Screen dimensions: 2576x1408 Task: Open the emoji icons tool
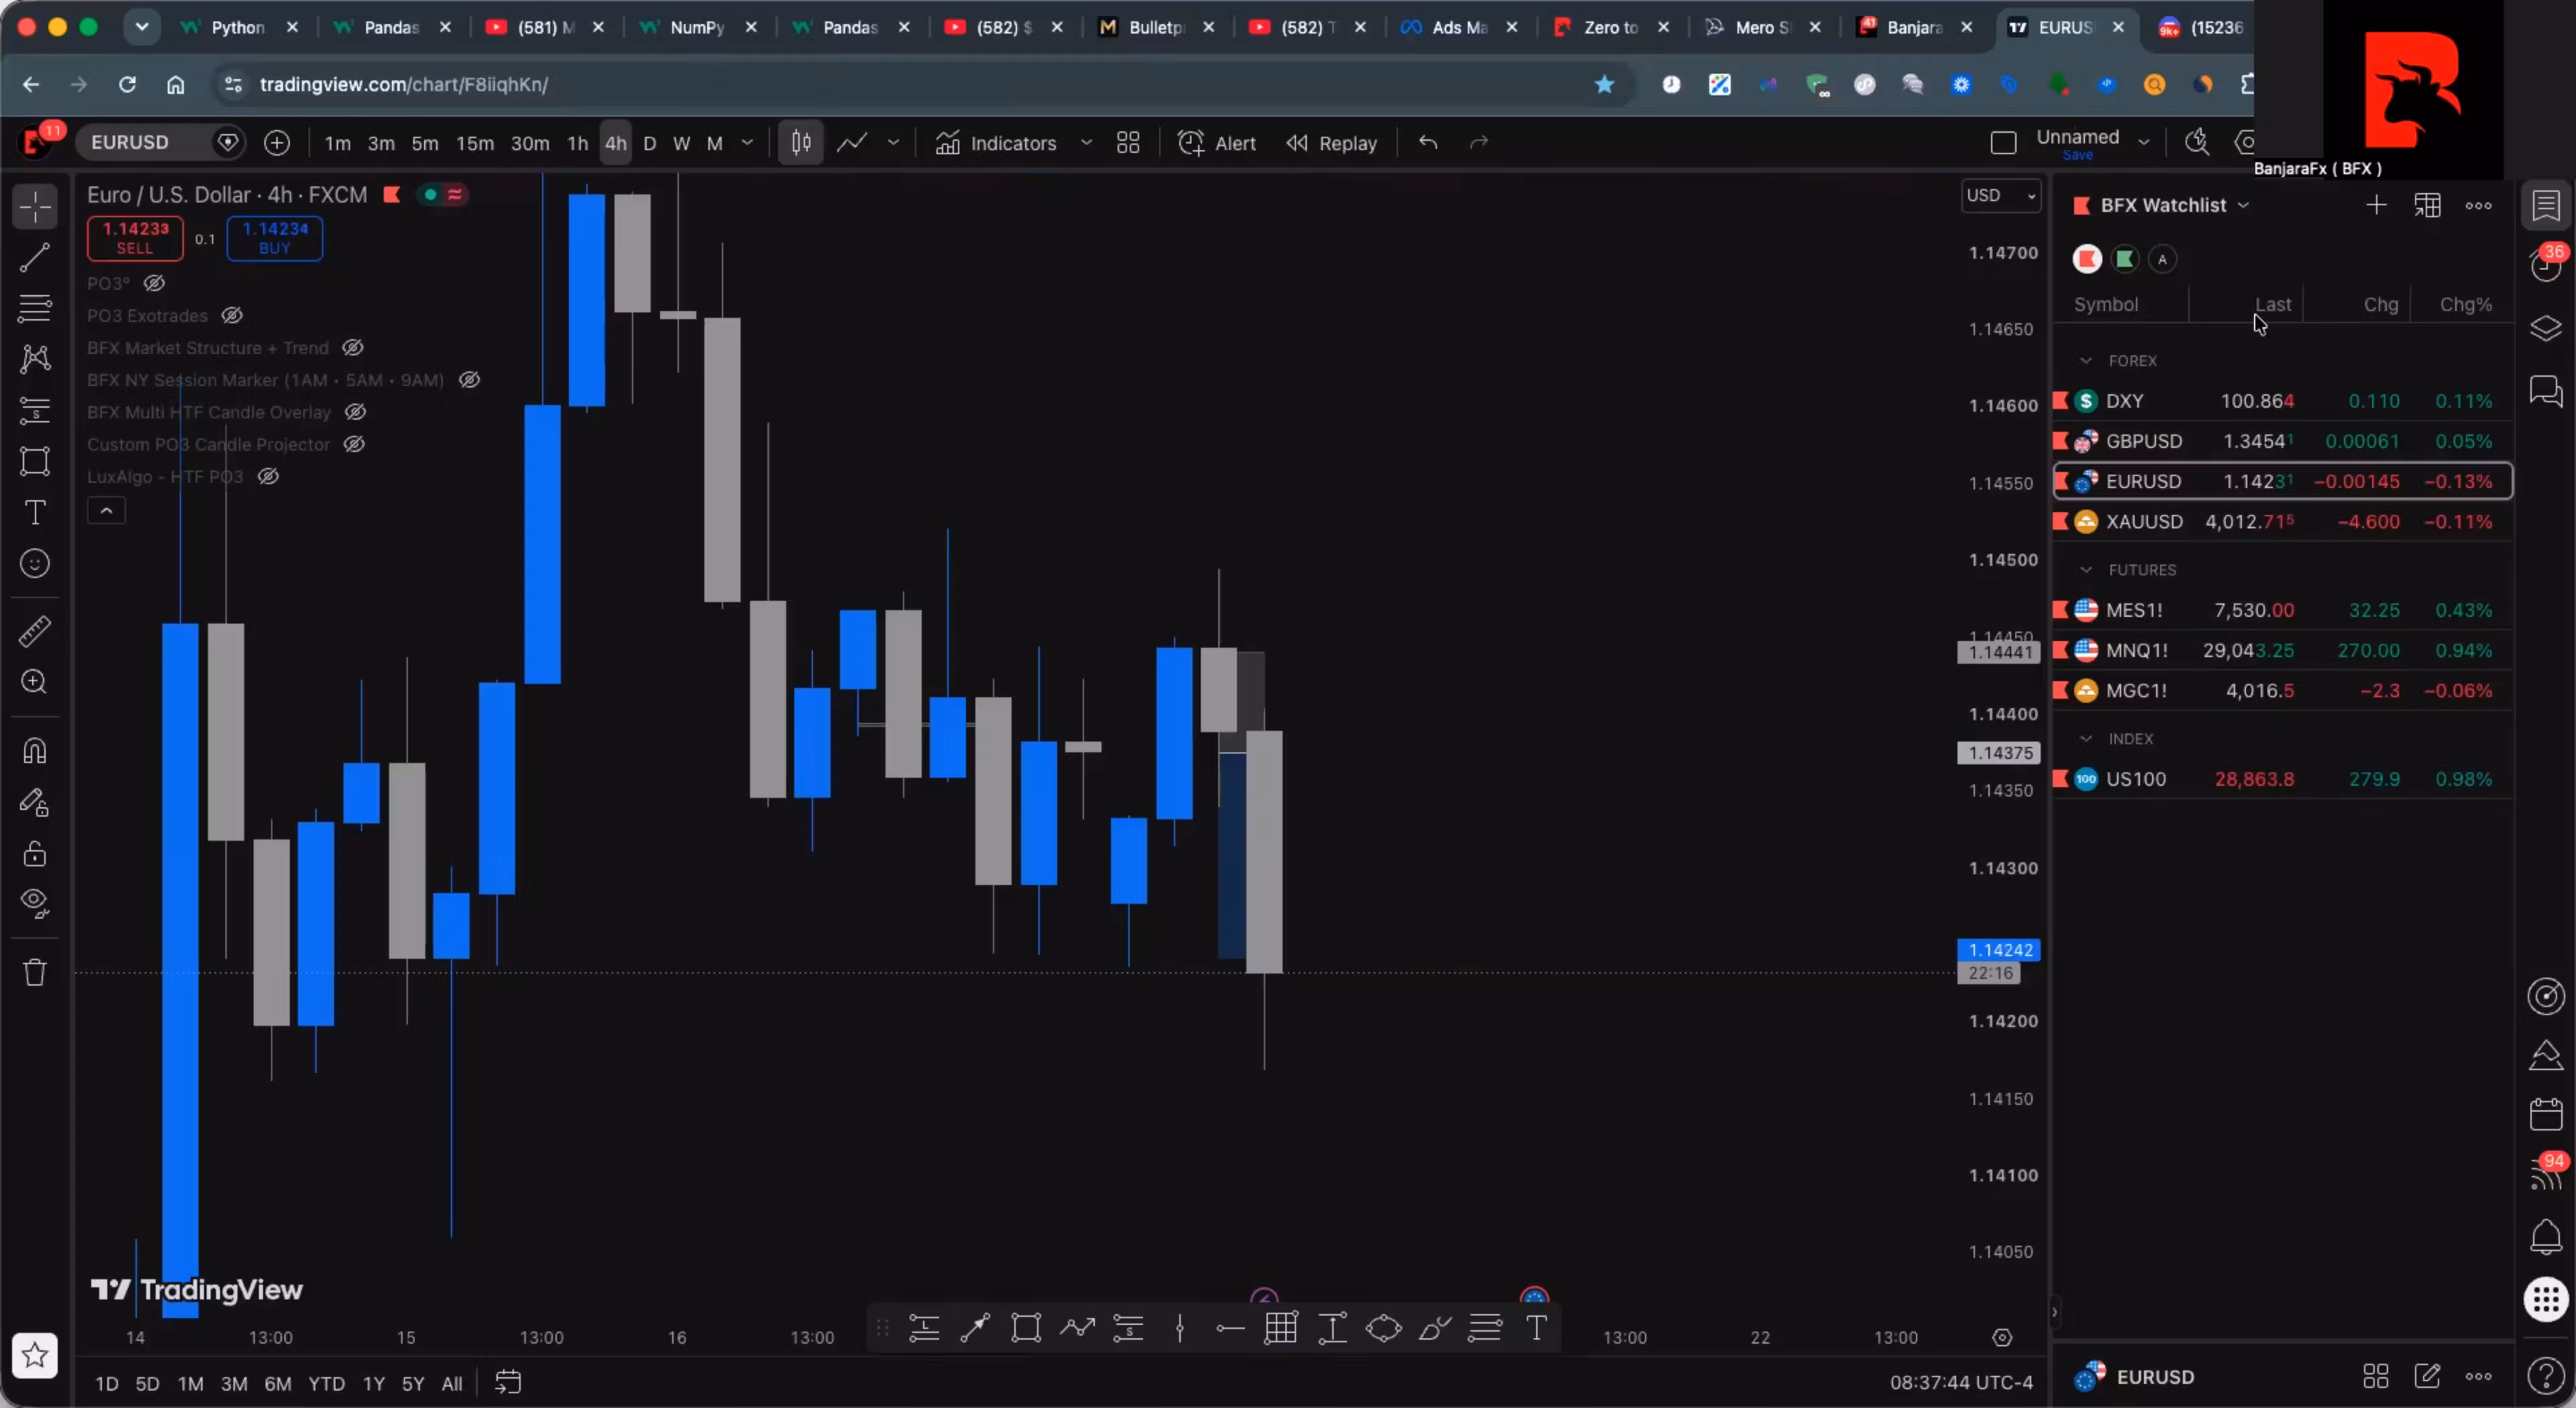click(x=35, y=564)
